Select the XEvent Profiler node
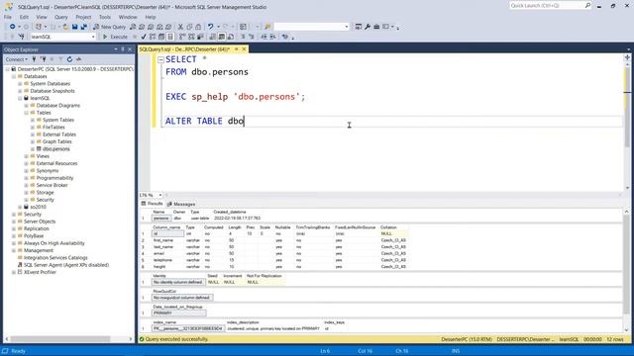 [40, 273]
